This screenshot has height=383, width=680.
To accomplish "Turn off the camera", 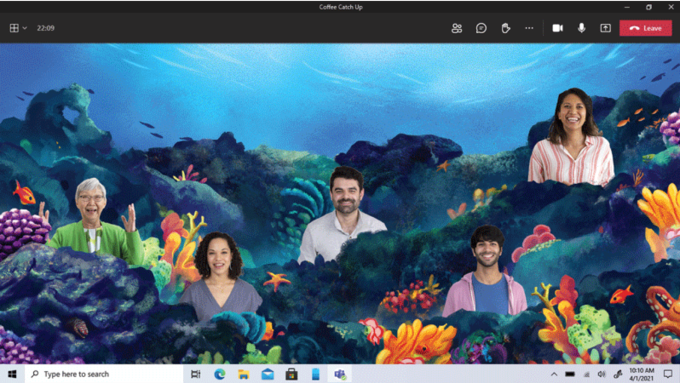I will tap(558, 28).
